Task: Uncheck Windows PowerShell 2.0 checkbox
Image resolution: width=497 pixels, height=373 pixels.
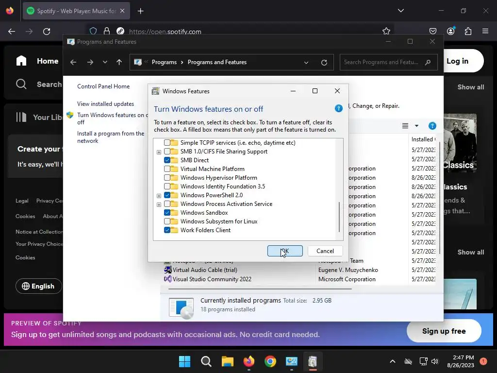Action: coord(167,195)
